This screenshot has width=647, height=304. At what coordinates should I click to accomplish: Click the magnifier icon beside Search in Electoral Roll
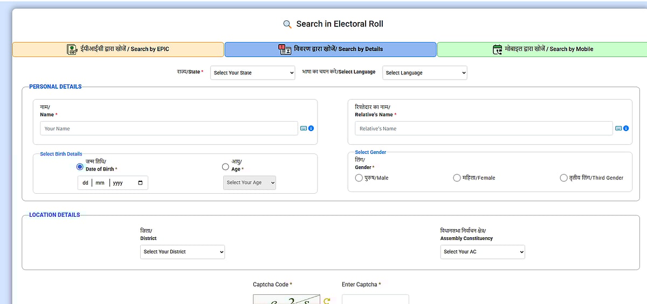287,24
